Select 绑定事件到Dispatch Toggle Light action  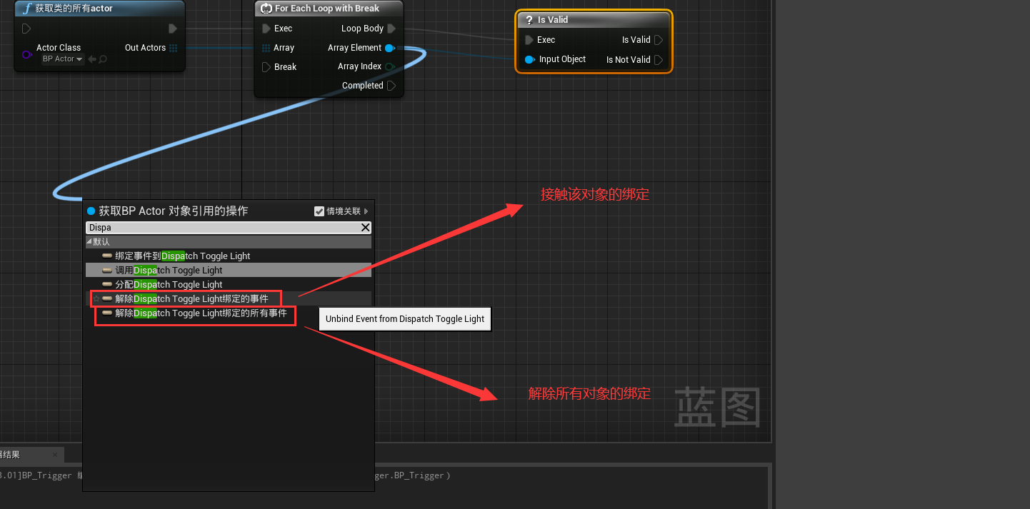click(182, 256)
